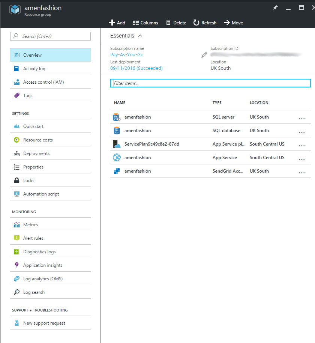Sort by the LOCATION column header
The width and height of the screenshot is (315, 343).
coord(259,102)
